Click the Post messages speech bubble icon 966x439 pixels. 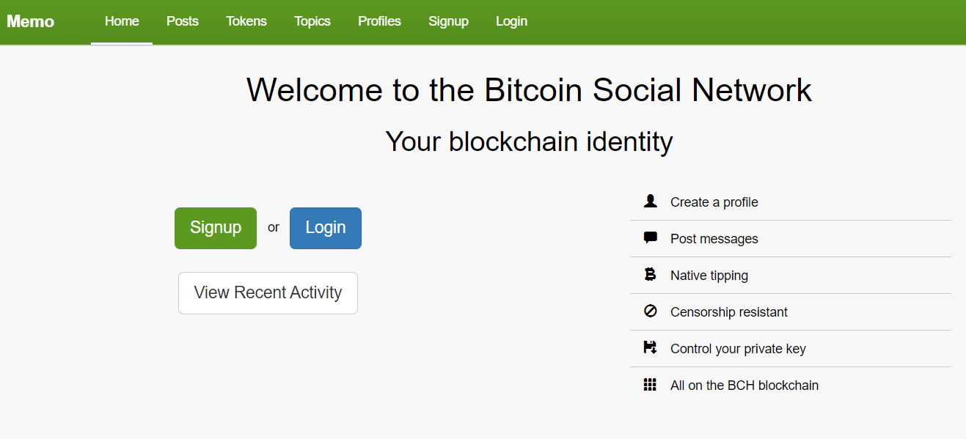(x=650, y=237)
